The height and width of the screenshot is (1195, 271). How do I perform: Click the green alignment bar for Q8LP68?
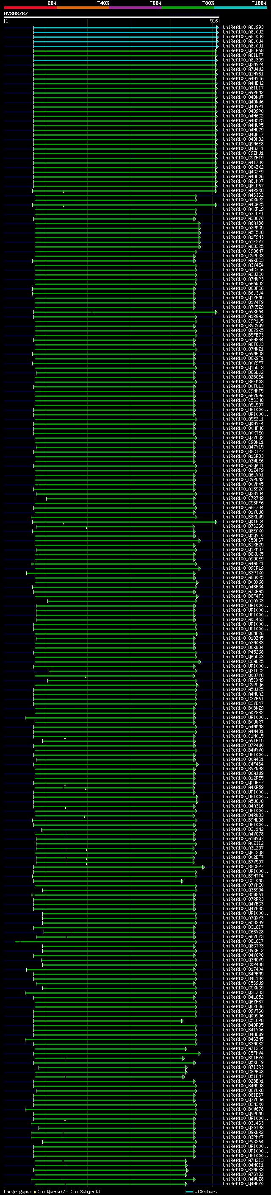pyautogui.click(x=125, y=50)
